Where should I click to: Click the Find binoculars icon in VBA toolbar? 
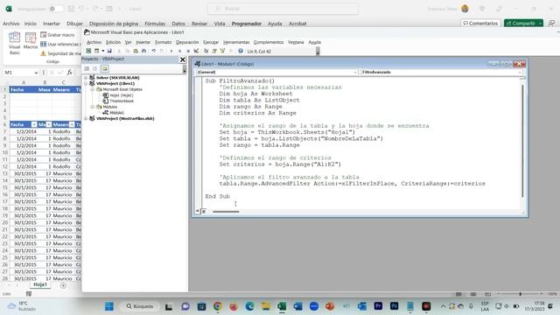tap(143, 51)
